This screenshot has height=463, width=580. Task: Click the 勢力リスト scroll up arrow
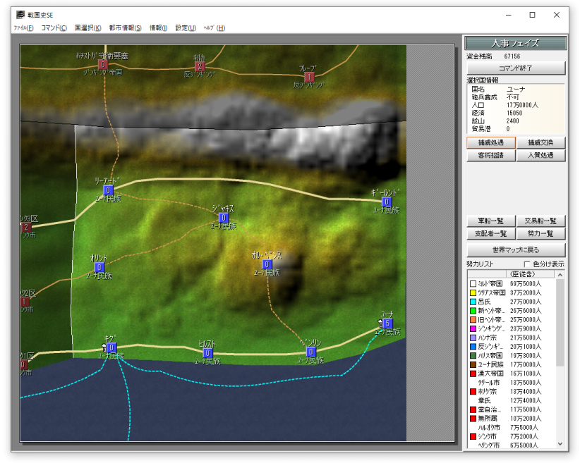[560, 275]
